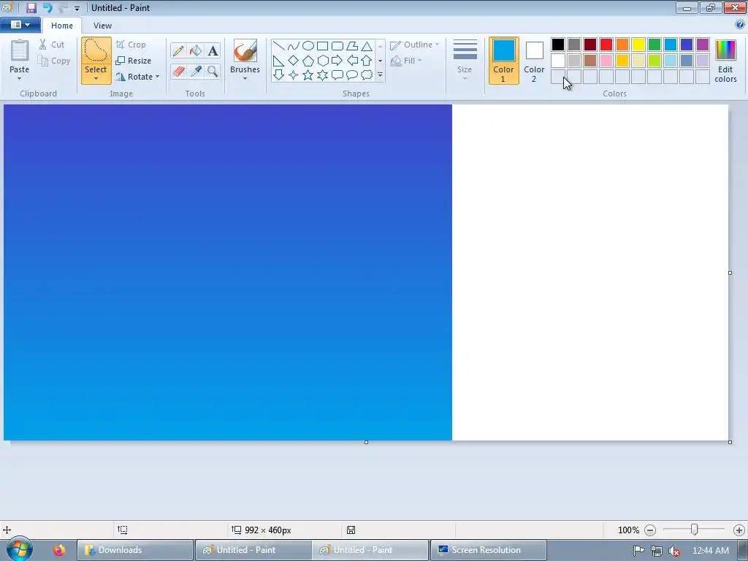The width and height of the screenshot is (748, 561).
Task: Pick the purple color swatch
Action: (x=703, y=45)
